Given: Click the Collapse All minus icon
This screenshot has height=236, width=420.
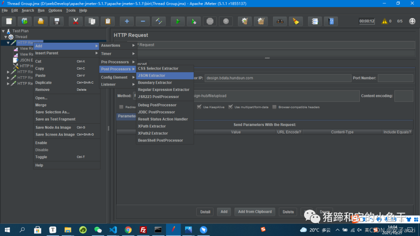Looking at the screenshot, I should pos(143,21).
